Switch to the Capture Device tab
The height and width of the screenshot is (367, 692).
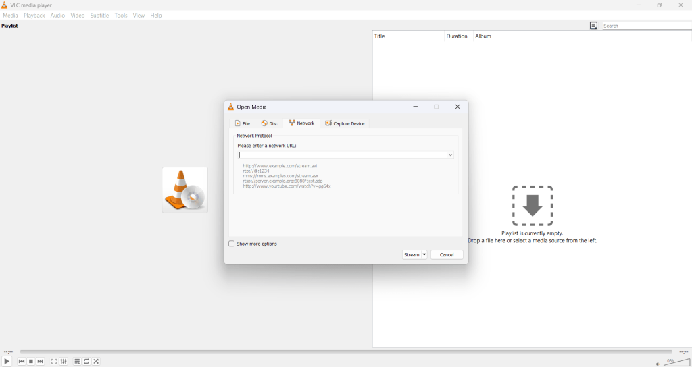click(345, 123)
